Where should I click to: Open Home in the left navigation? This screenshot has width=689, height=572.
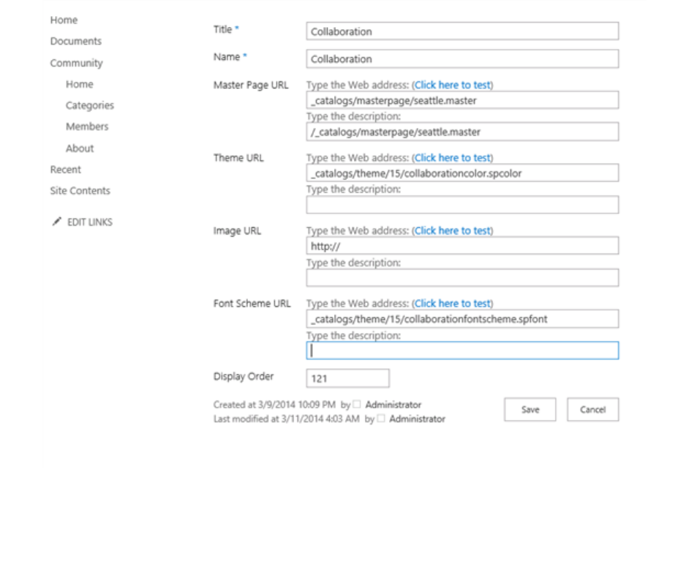click(64, 20)
